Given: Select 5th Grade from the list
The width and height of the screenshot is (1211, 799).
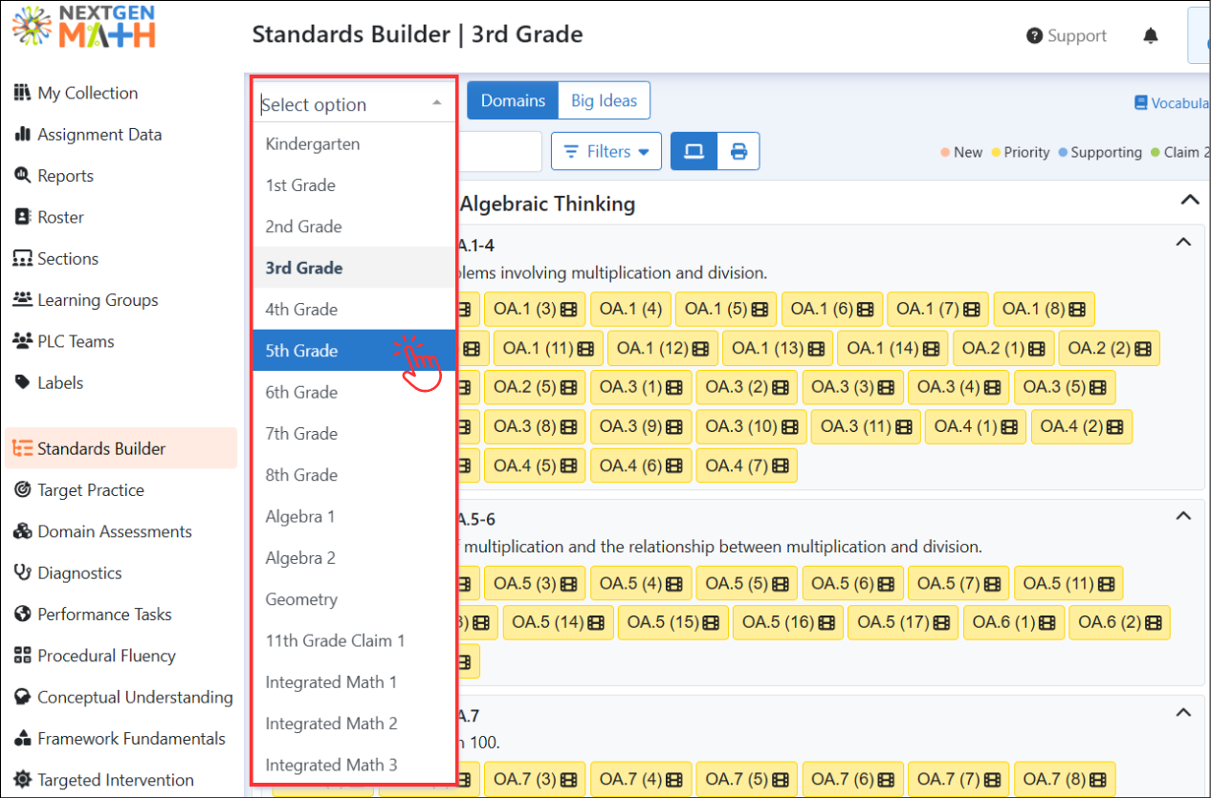Looking at the screenshot, I should point(354,351).
